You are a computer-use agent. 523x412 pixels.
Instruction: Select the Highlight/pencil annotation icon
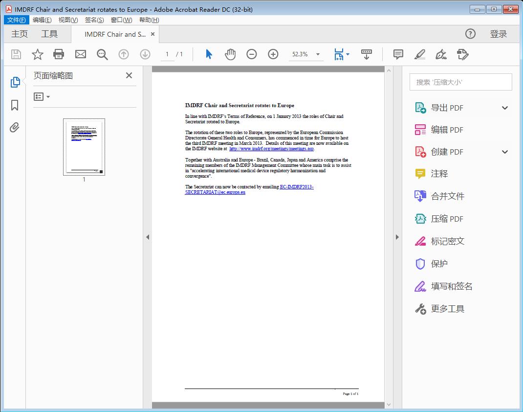(x=419, y=54)
